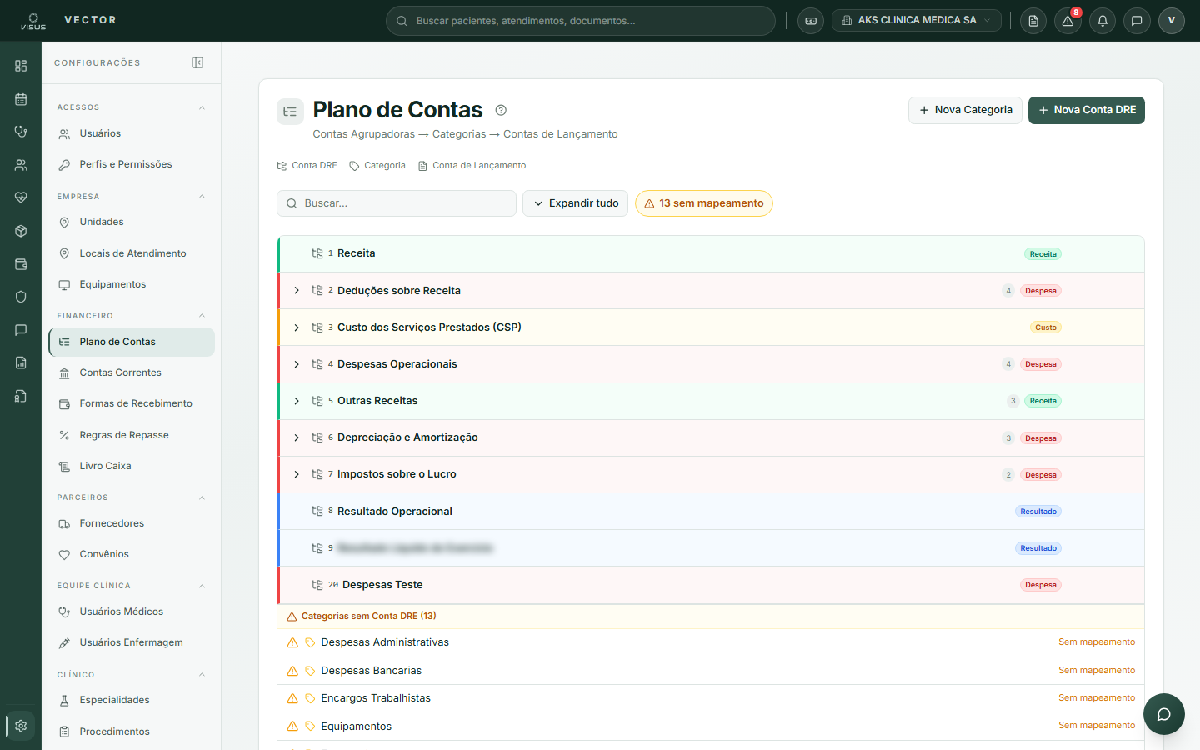Image resolution: width=1200 pixels, height=750 pixels.
Task: Open the shield icon in left rail
Action: pos(21,297)
